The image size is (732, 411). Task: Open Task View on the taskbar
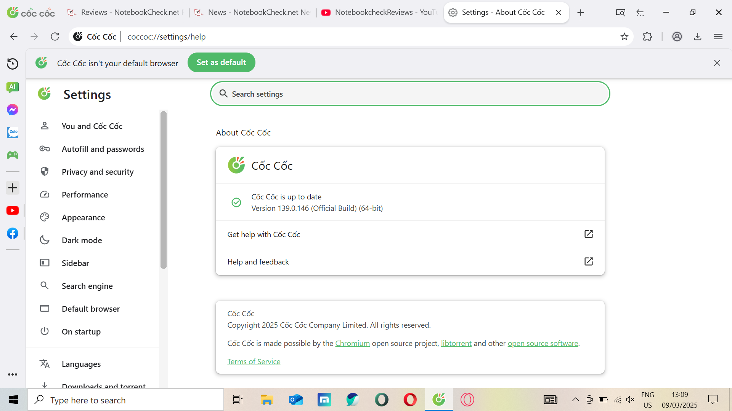(x=238, y=400)
